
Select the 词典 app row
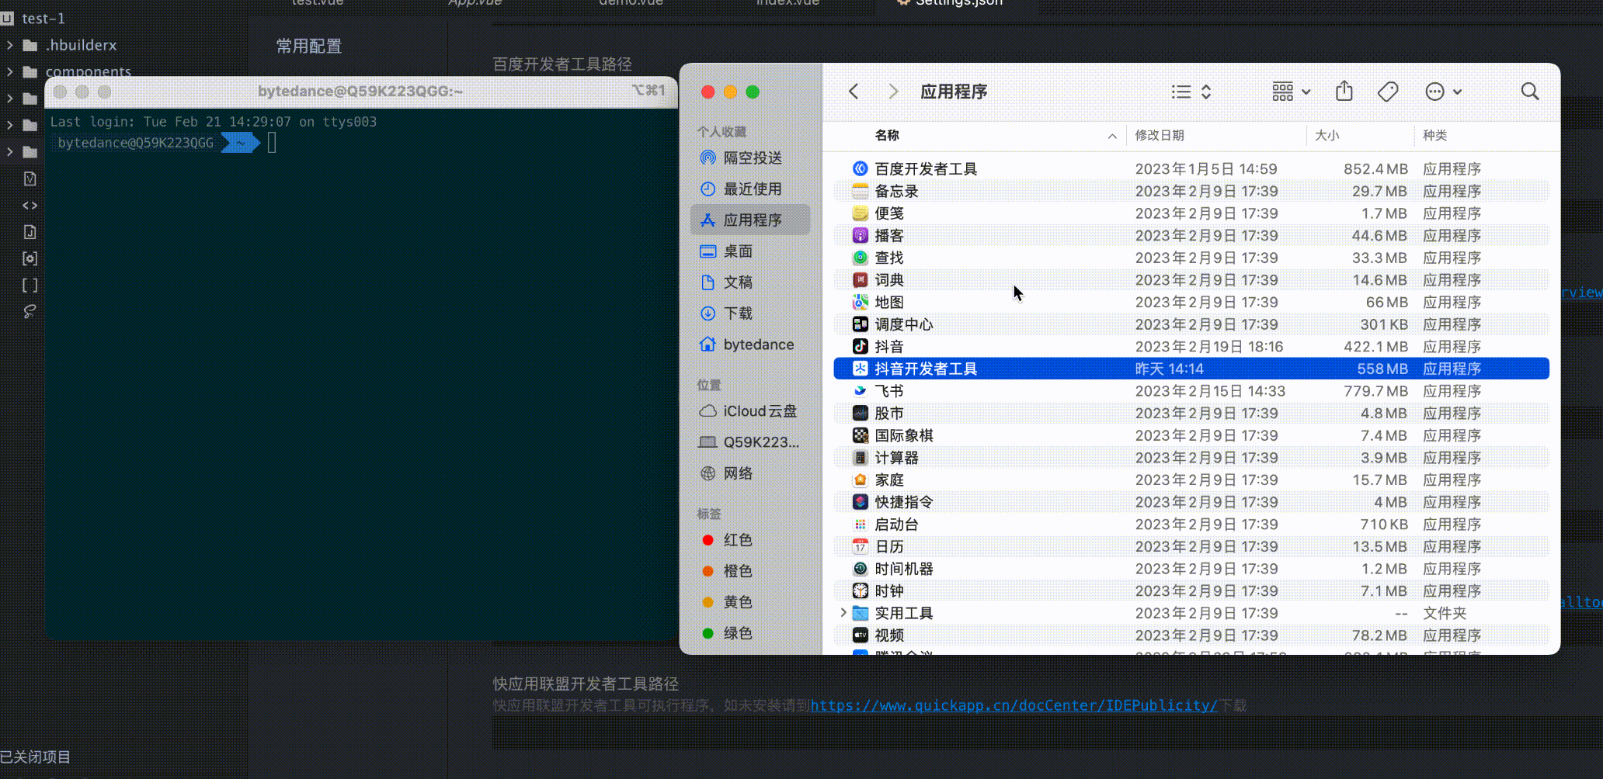click(x=1191, y=279)
